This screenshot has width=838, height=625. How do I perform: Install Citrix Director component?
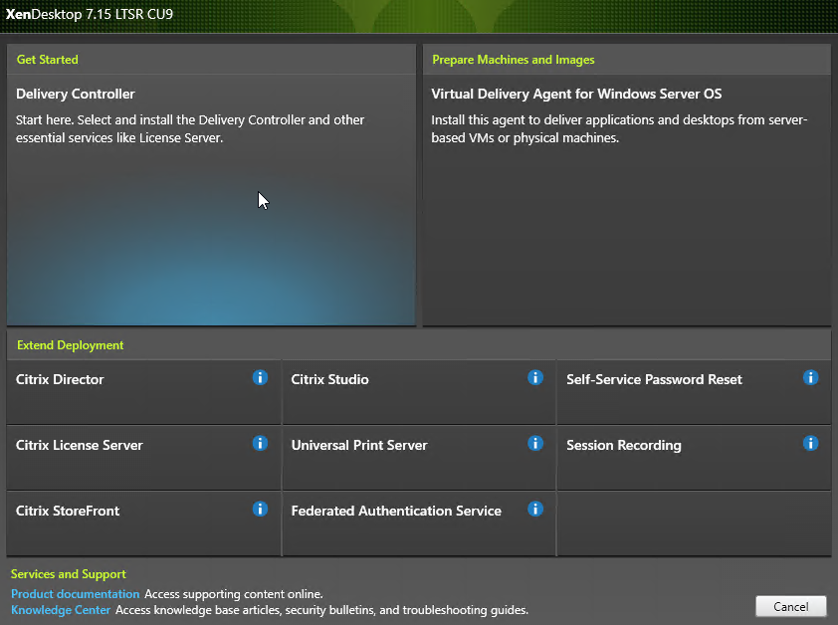[x=143, y=392]
